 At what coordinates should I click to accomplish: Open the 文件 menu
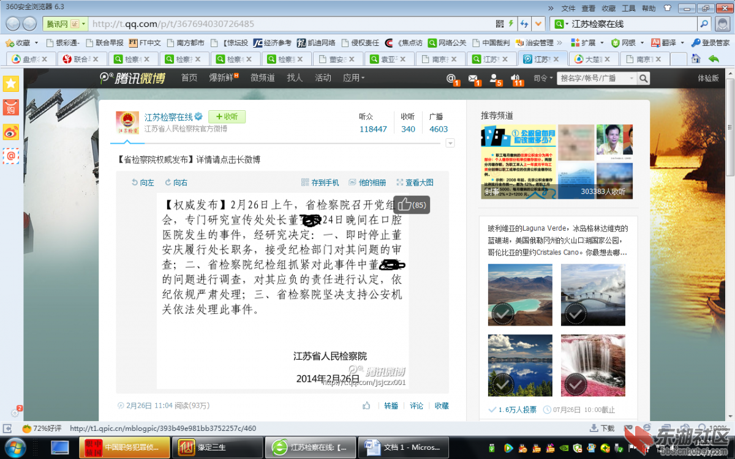coord(568,9)
